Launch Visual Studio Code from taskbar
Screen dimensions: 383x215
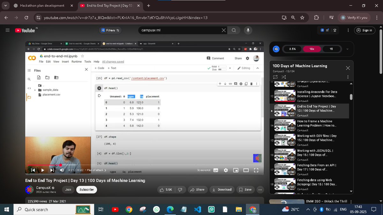click(197, 209)
